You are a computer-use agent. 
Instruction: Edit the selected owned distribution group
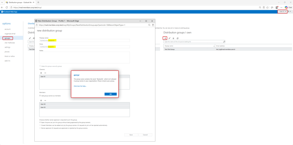169,38
